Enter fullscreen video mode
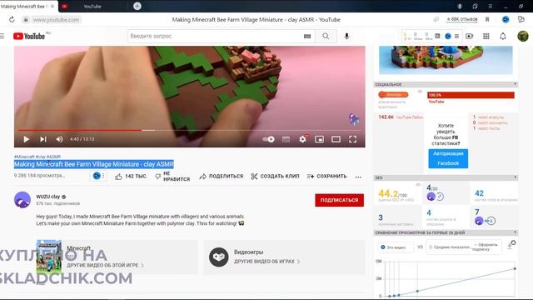The image size is (533, 300). 352,139
